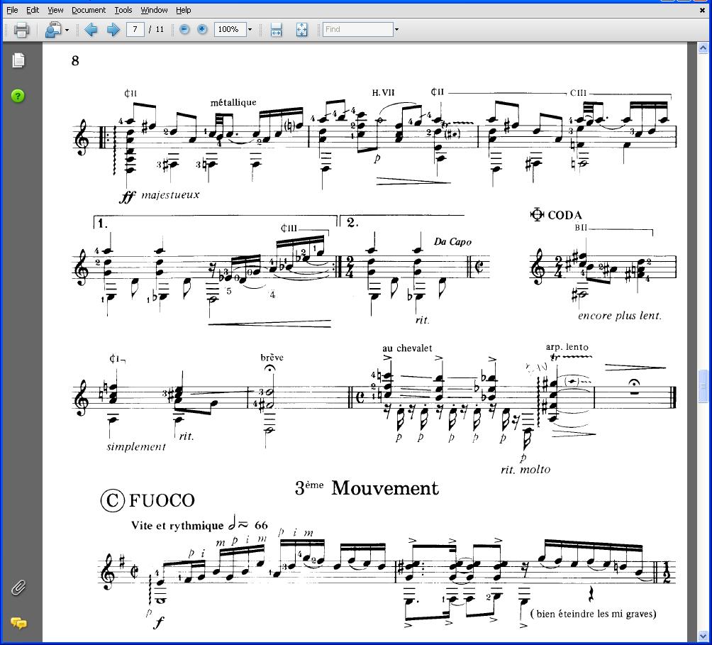Image resolution: width=712 pixels, height=645 pixels.
Task: Expand the zoom level dropdown arrow
Action: point(250,30)
